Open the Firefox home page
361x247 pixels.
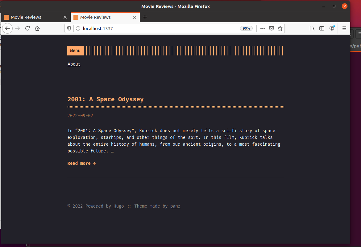click(x=37, y=29)
